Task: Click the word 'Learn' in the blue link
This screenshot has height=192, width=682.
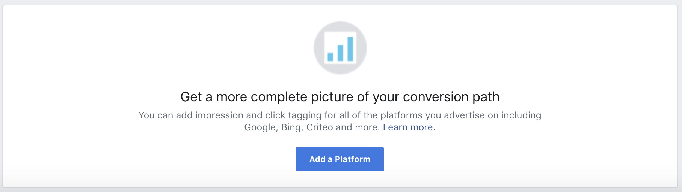Action: 395,127
